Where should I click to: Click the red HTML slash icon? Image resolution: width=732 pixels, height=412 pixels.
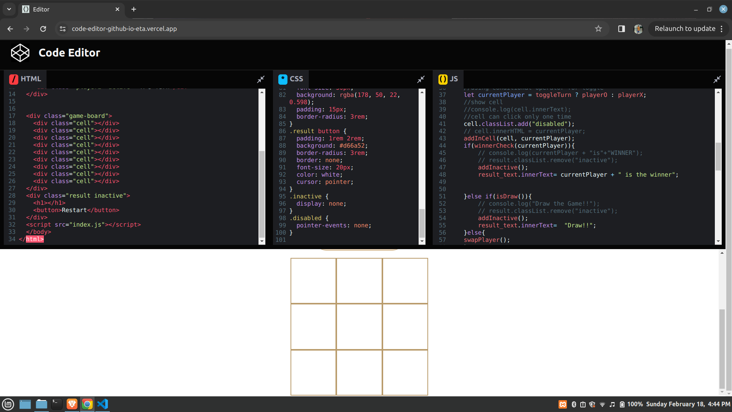14,79
